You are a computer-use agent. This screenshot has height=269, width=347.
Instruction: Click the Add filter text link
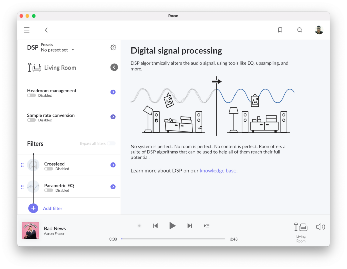[53, 208]
